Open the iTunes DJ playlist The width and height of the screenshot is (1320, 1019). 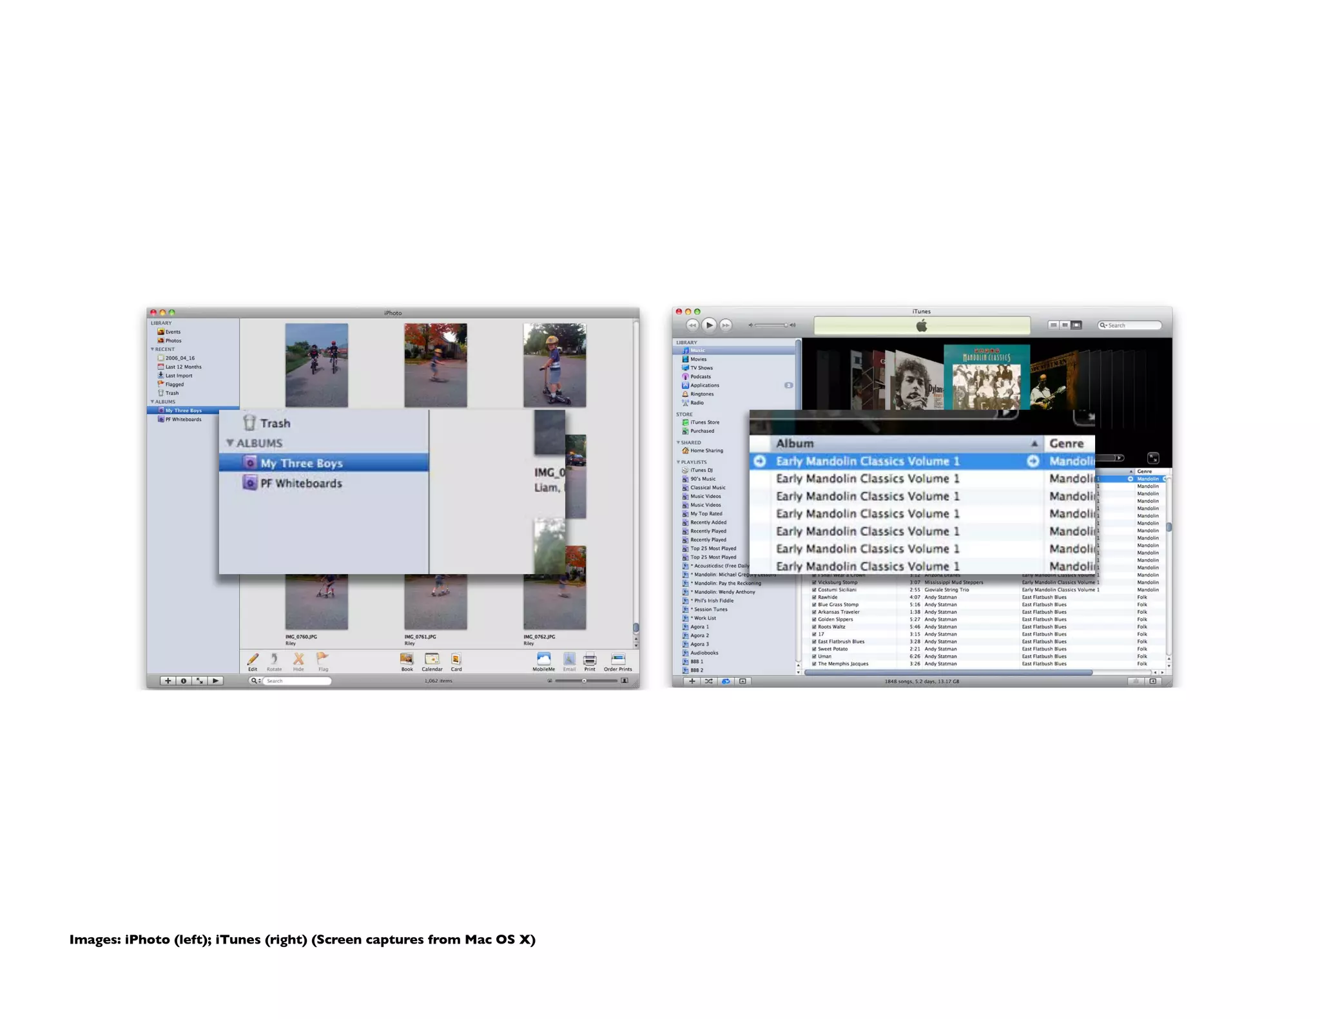click(x=697, y=470)
